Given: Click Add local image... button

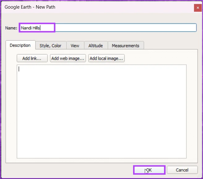Looking at the screenshot, I should [106, 58].
